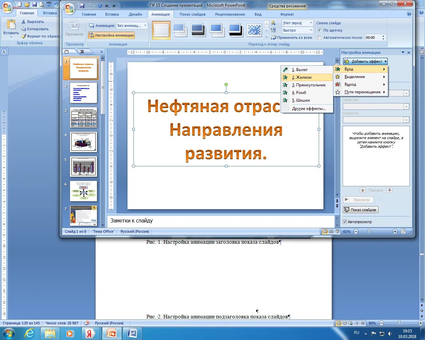425x340 pixels.
Task: Fit slide to current window icon
Action: [x=403, y=231]
